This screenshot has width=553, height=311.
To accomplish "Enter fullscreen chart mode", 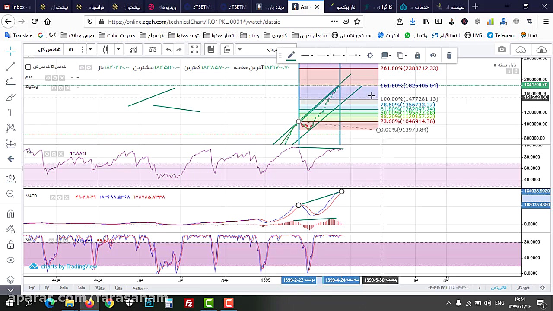I will coord(194,50).
